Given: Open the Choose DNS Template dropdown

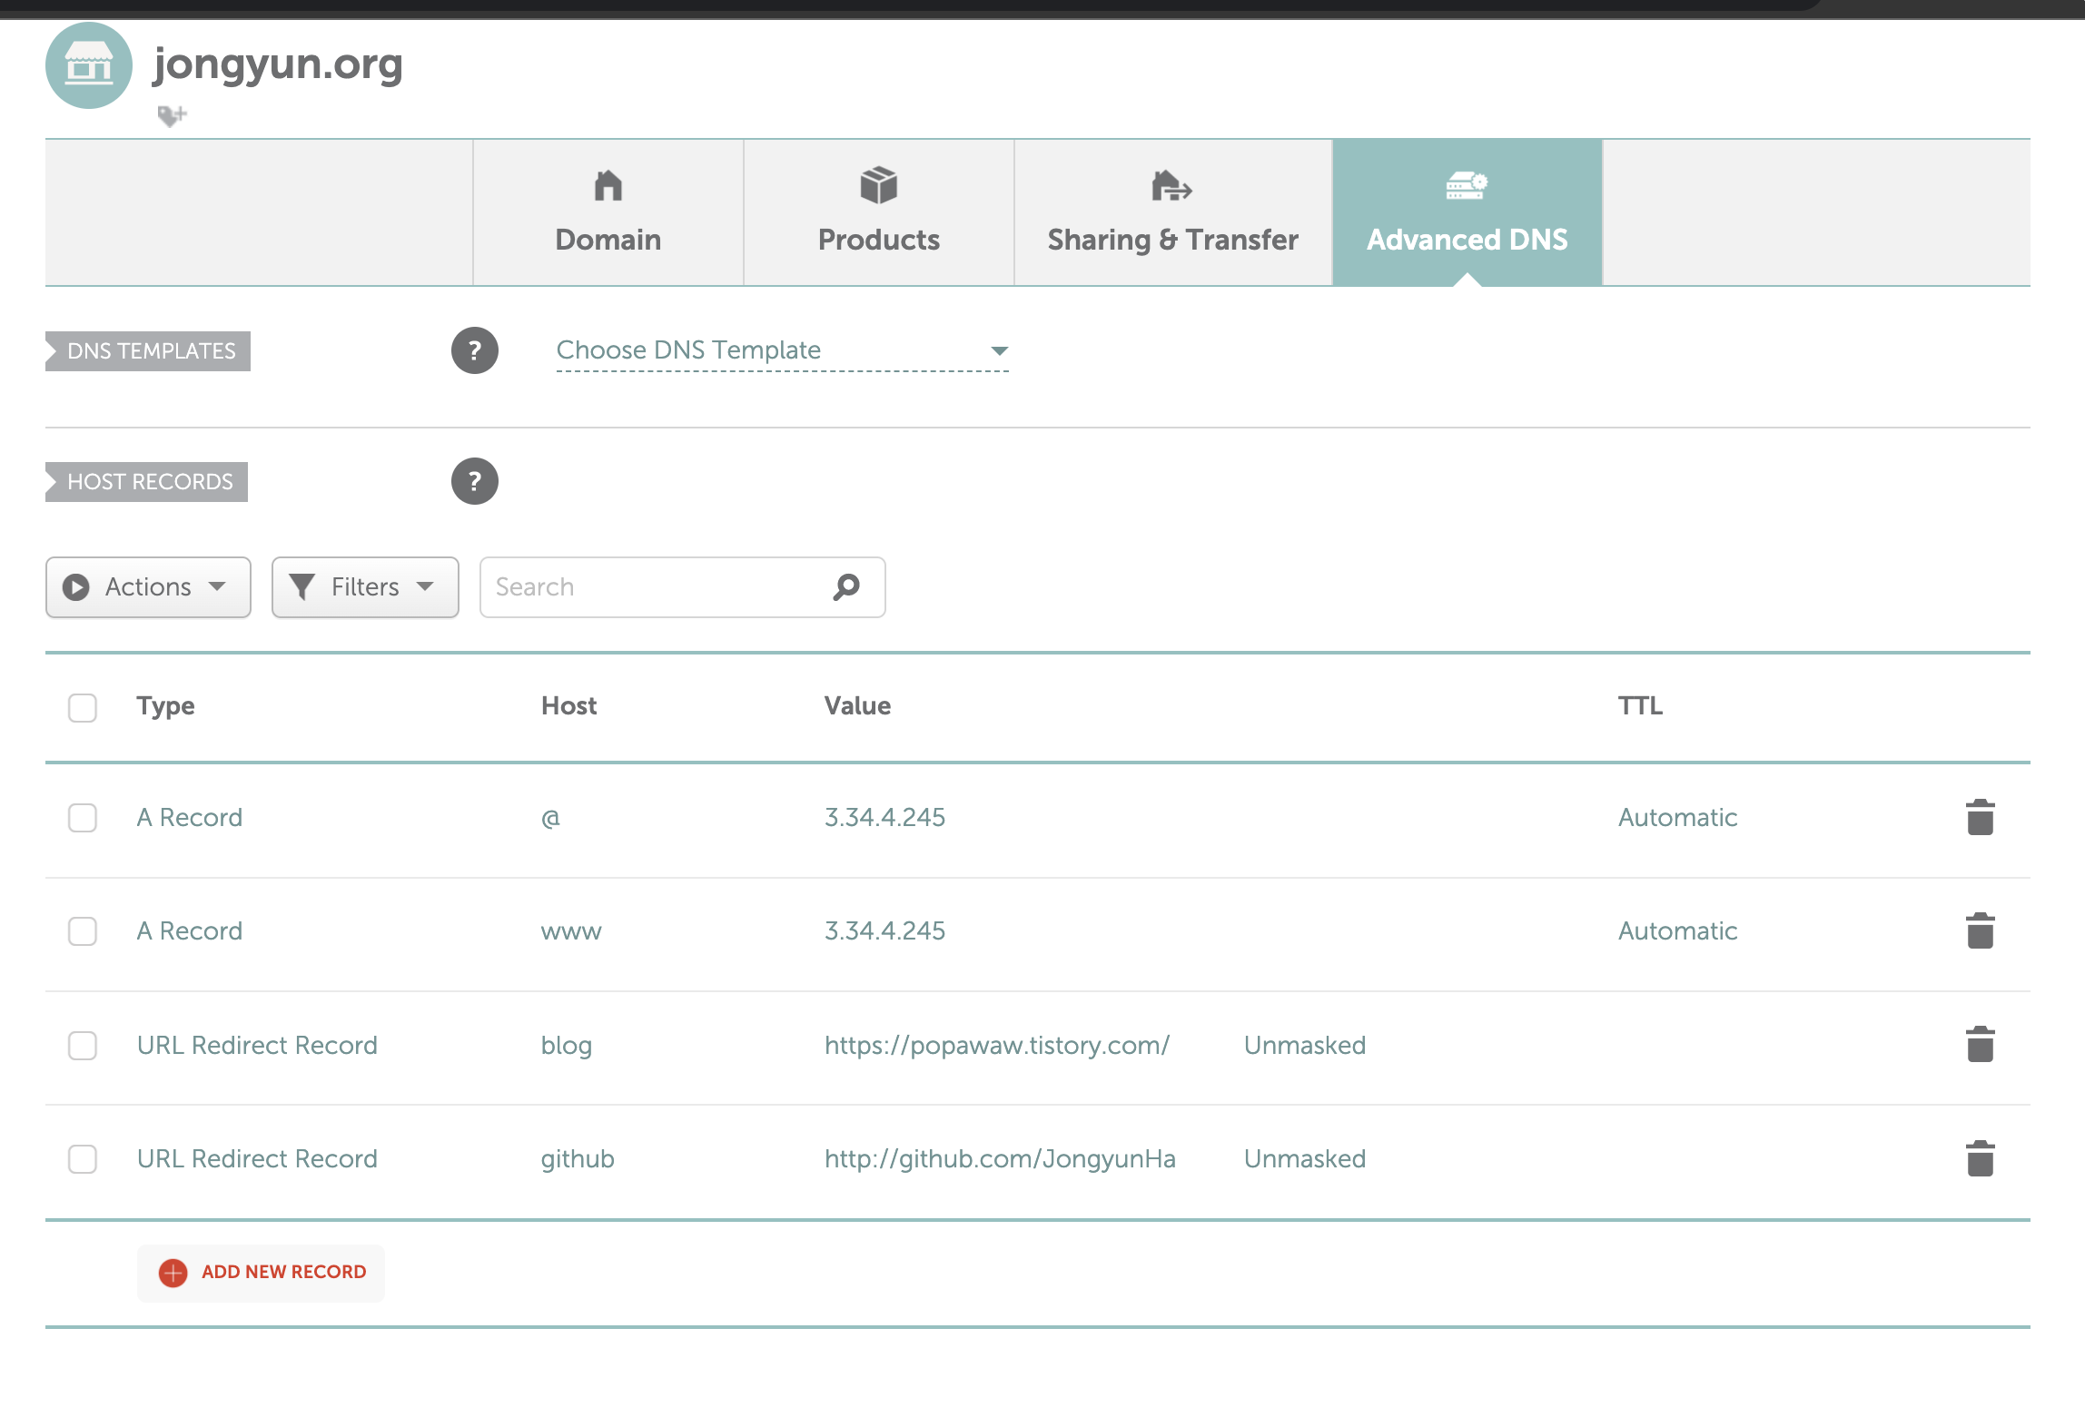Looking at the screenshot, I should 782,350.
